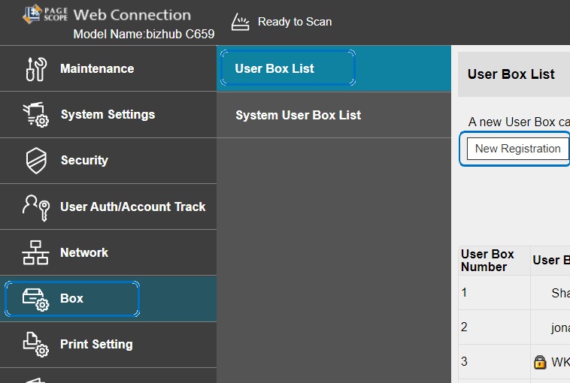This screenshot has height=383, width=570.
Task: Click the User Box List page heading
Action: (x=511, y=74)
